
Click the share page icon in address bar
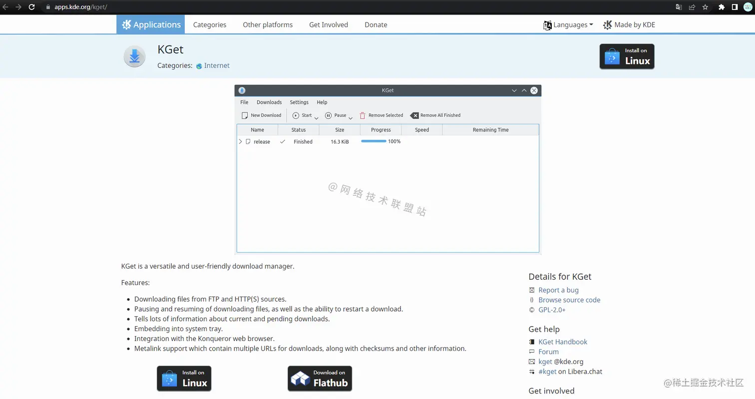pos(692,7)
